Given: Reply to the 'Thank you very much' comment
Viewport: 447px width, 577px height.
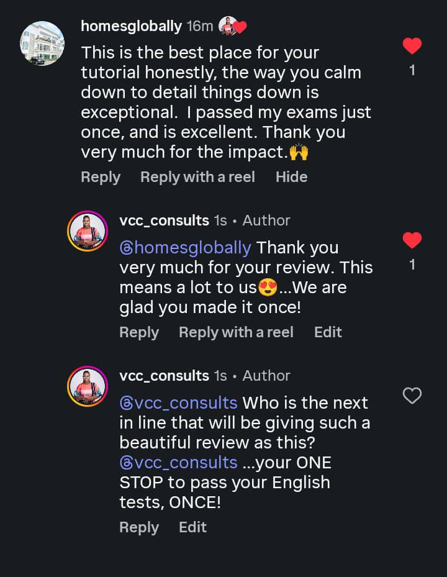Looking at the screenshot, I should pyautogui.click(x=139, y=333).
